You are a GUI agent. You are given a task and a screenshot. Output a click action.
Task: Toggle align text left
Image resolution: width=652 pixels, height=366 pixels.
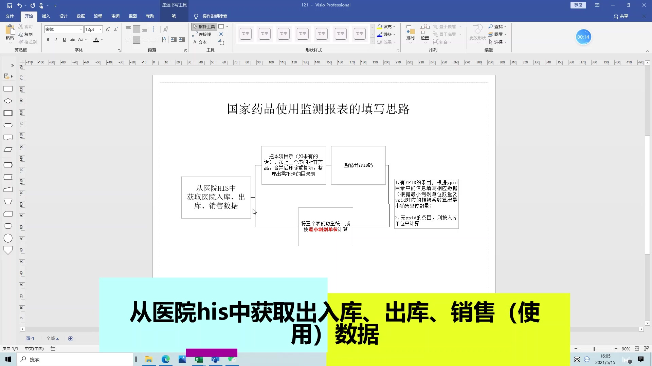point(128,40)
